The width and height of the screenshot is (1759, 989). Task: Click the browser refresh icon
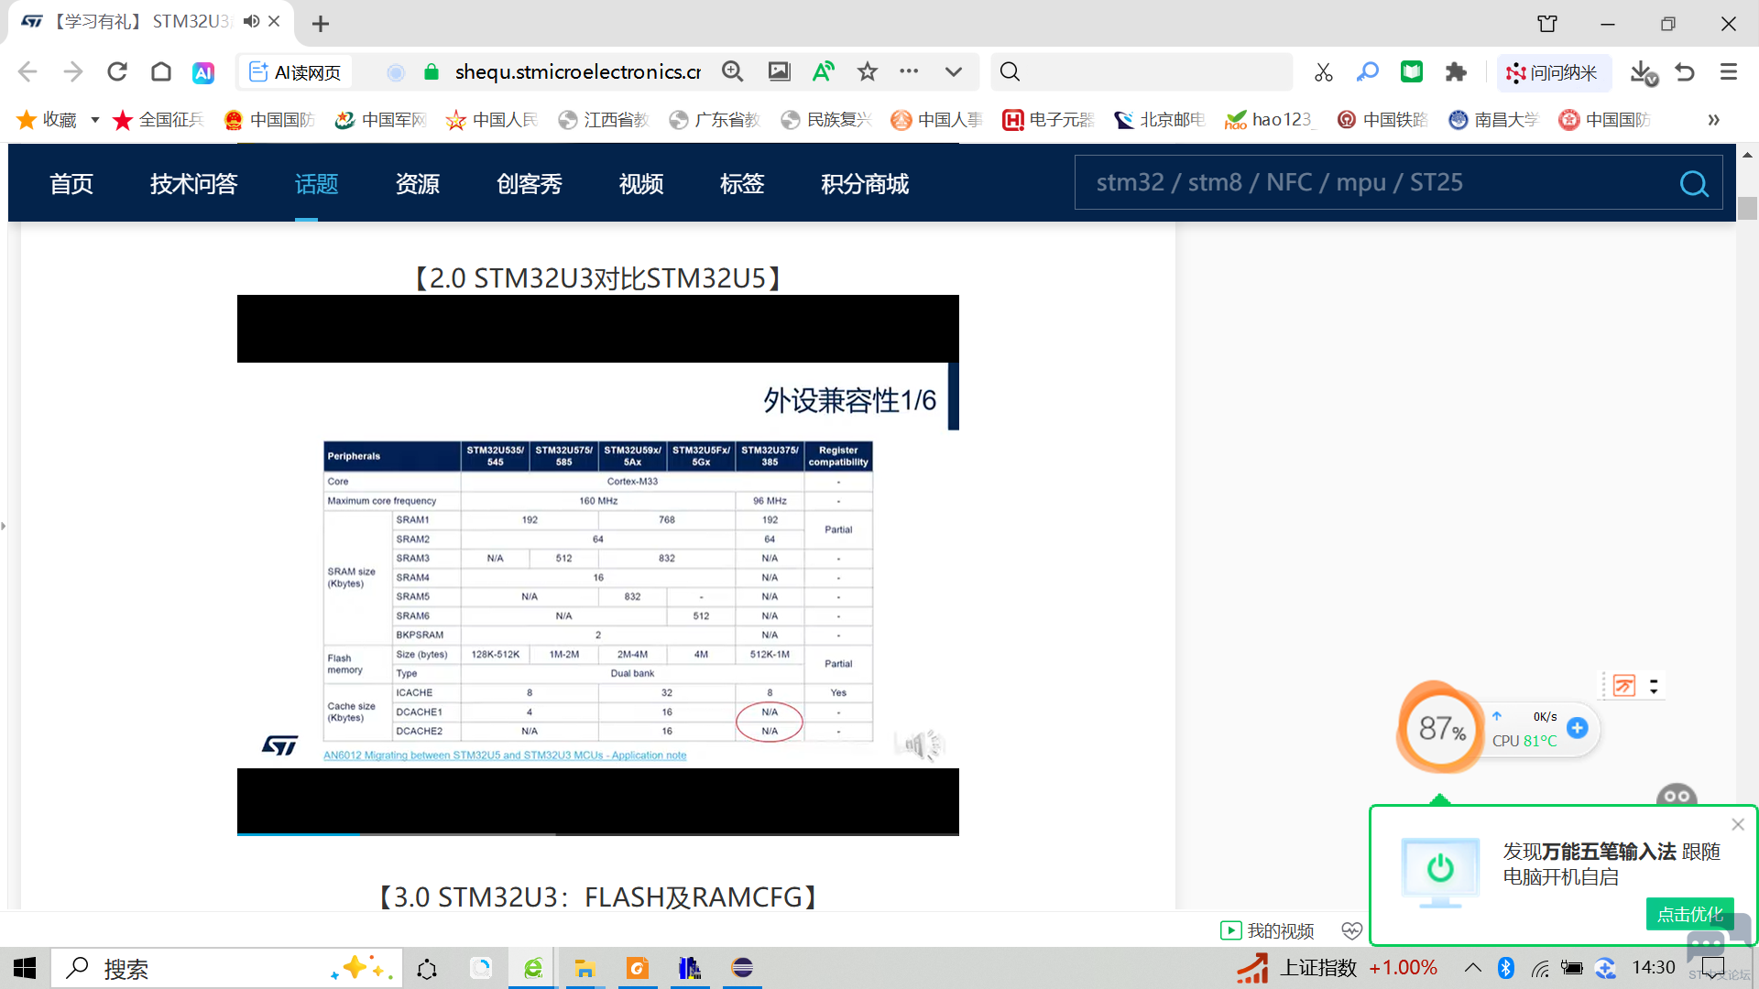(x=117, y=71)
